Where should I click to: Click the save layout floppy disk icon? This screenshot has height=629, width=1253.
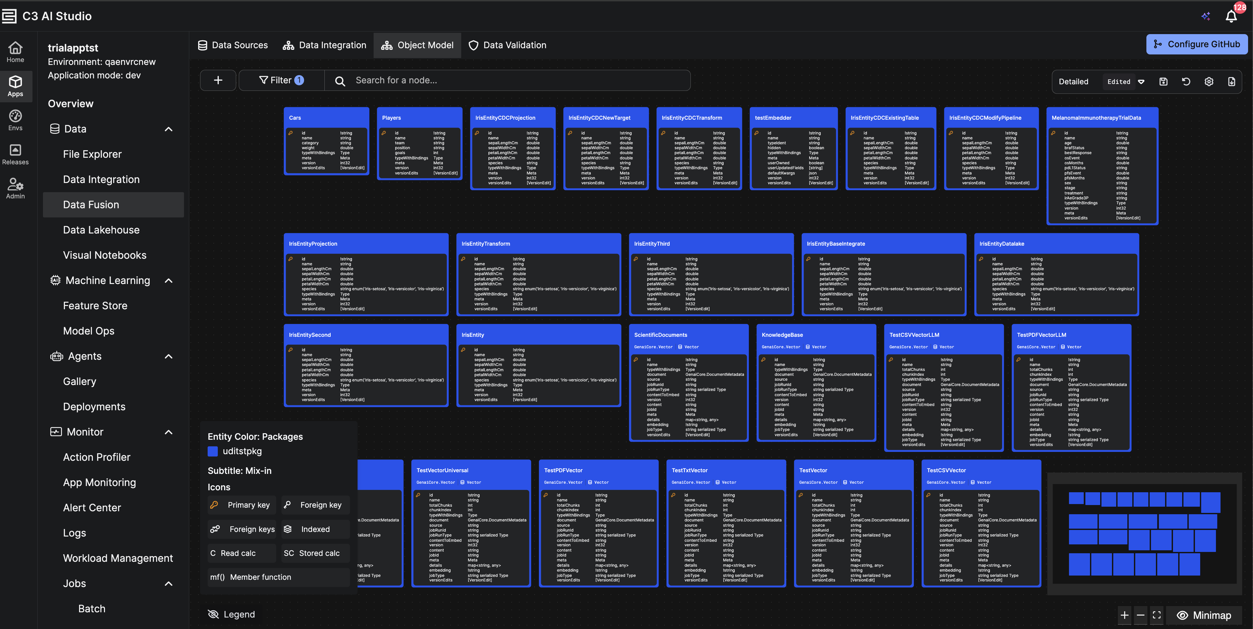[x=1163, y=82]
